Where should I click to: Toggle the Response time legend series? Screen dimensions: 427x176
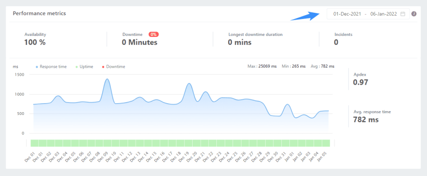(51, 67)
